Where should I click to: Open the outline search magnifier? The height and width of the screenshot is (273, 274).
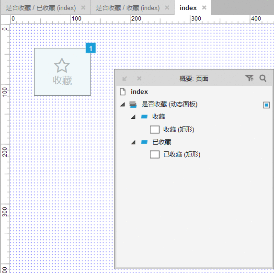pyautogui.click(x=263, y=78)
